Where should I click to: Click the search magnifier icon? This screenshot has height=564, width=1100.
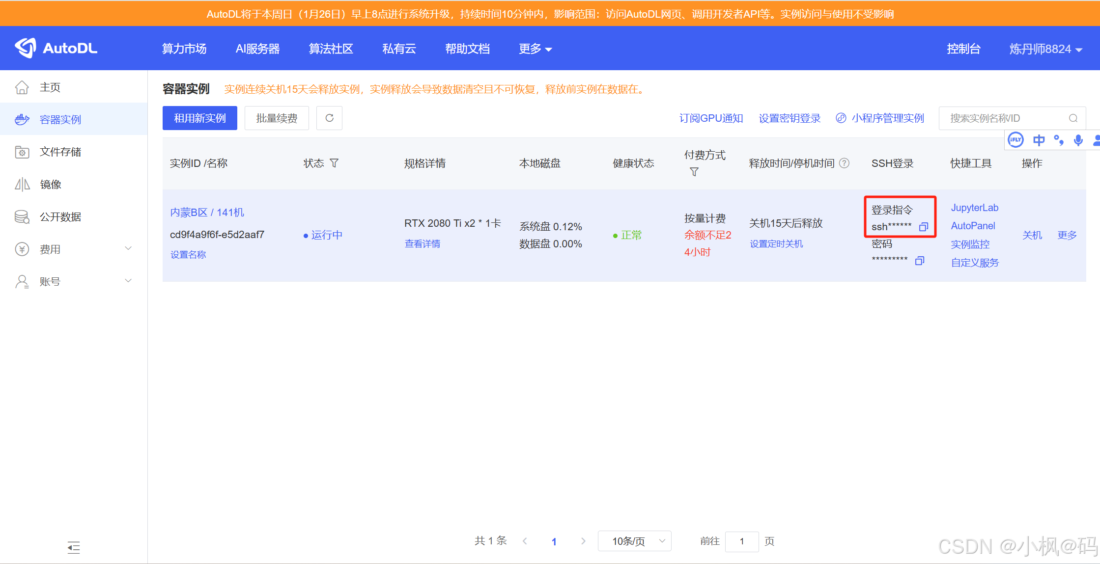1073,118
